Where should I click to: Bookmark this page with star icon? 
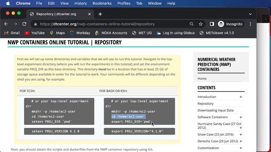tap(200, 24)
